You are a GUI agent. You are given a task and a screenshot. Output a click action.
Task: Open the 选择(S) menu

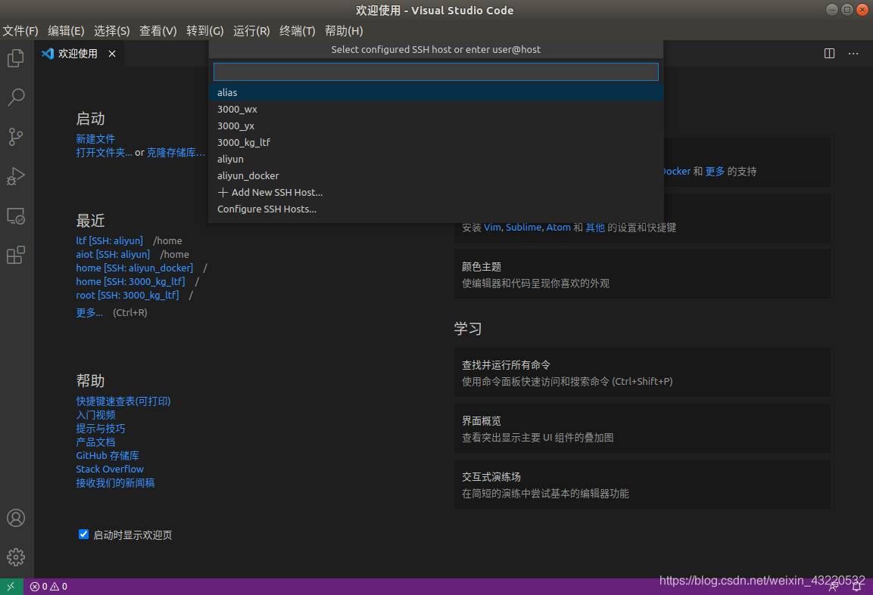[x=112, y=30]
